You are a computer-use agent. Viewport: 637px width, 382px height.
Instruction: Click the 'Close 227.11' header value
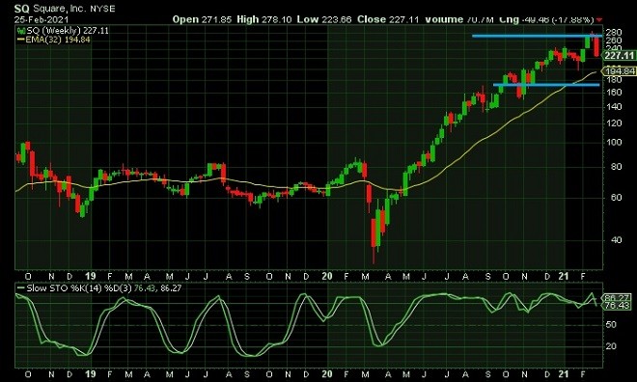pos(388,19)
